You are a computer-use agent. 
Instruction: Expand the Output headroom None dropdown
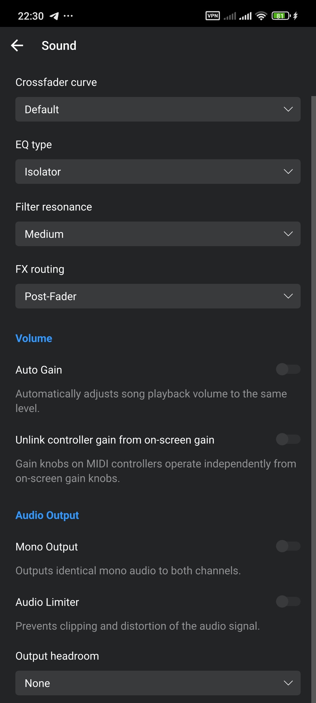tap(158, 683)
